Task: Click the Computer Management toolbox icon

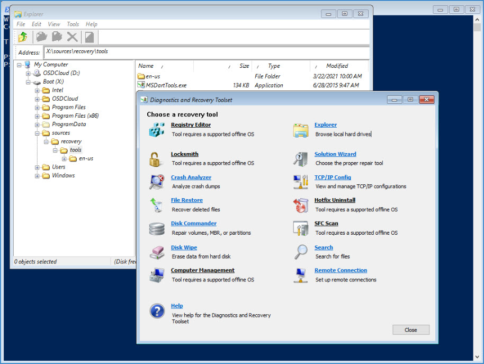Action: point(157,275)
